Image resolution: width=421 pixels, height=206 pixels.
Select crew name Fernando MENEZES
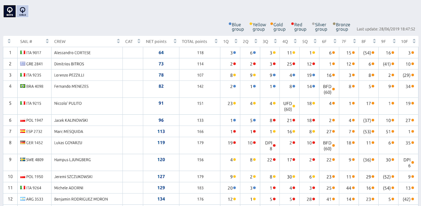click(x=72, y=86)
